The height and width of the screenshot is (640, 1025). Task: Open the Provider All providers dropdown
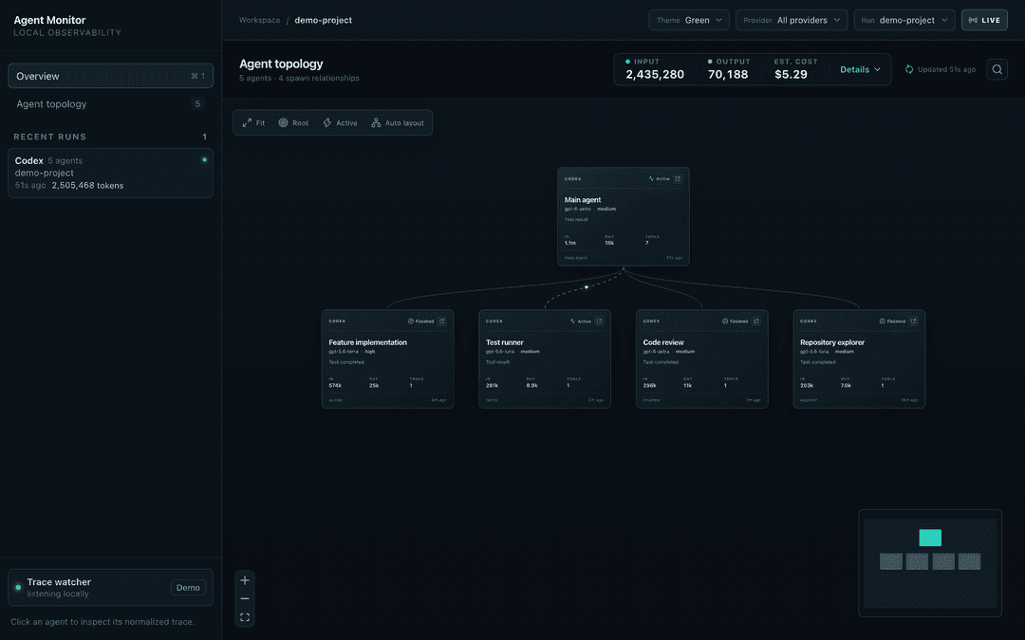pos(792,20)
